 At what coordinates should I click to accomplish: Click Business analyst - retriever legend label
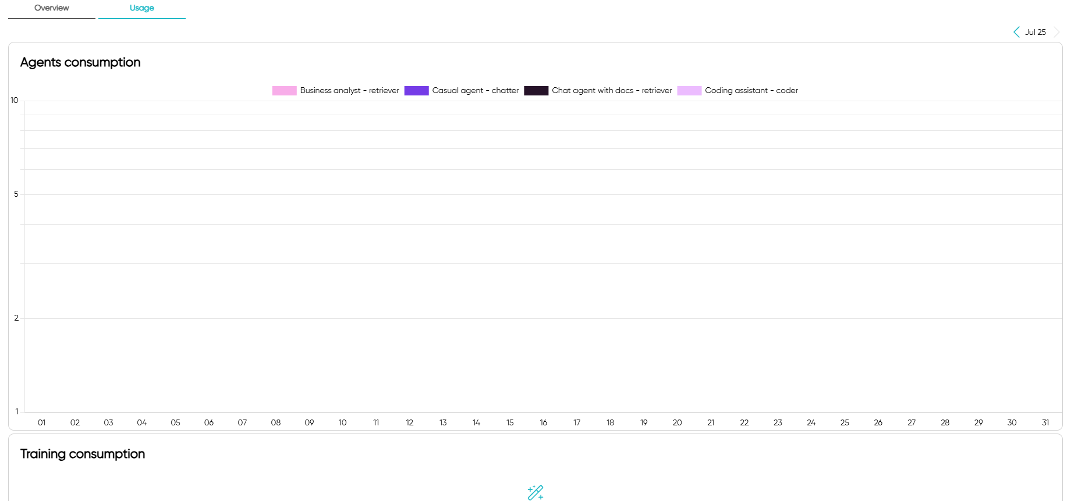pos(349,91)
